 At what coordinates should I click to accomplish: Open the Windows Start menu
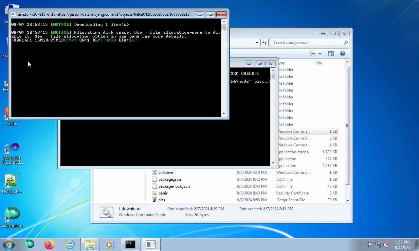9,244
